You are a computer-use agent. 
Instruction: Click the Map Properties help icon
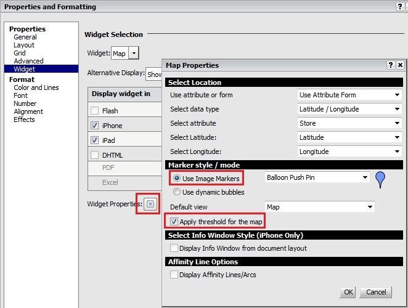[x=391, y=65]
